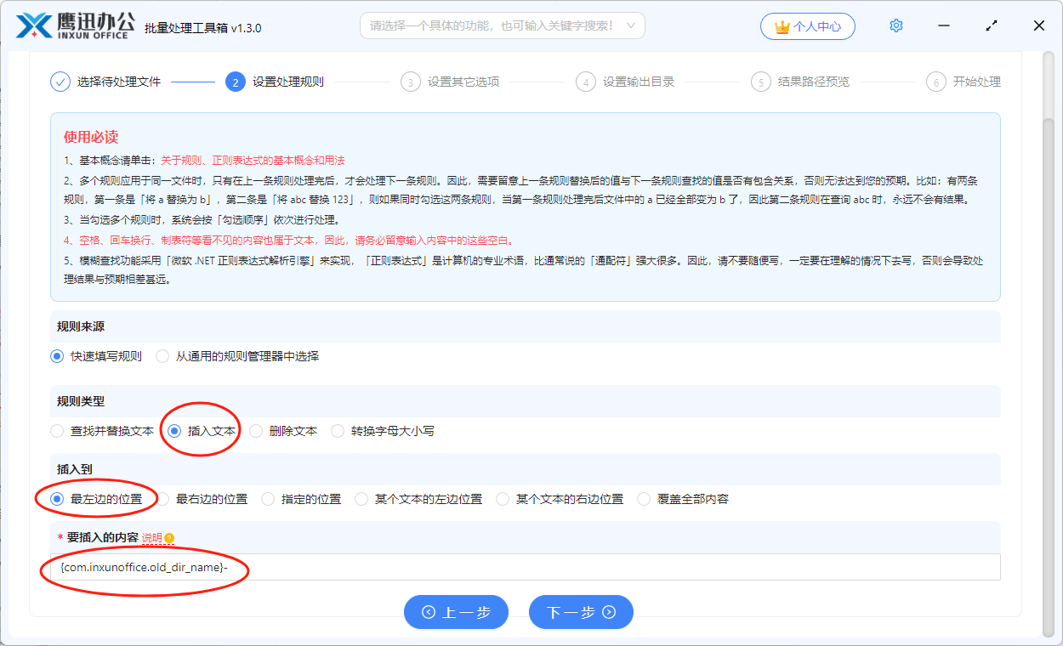This screenshot has width=1063, height=646.
Task: Click the step 3 circle icon
Action: (x=411, y=82)
